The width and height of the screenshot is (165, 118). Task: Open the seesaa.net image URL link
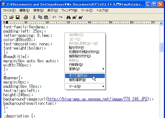[97, 99]
